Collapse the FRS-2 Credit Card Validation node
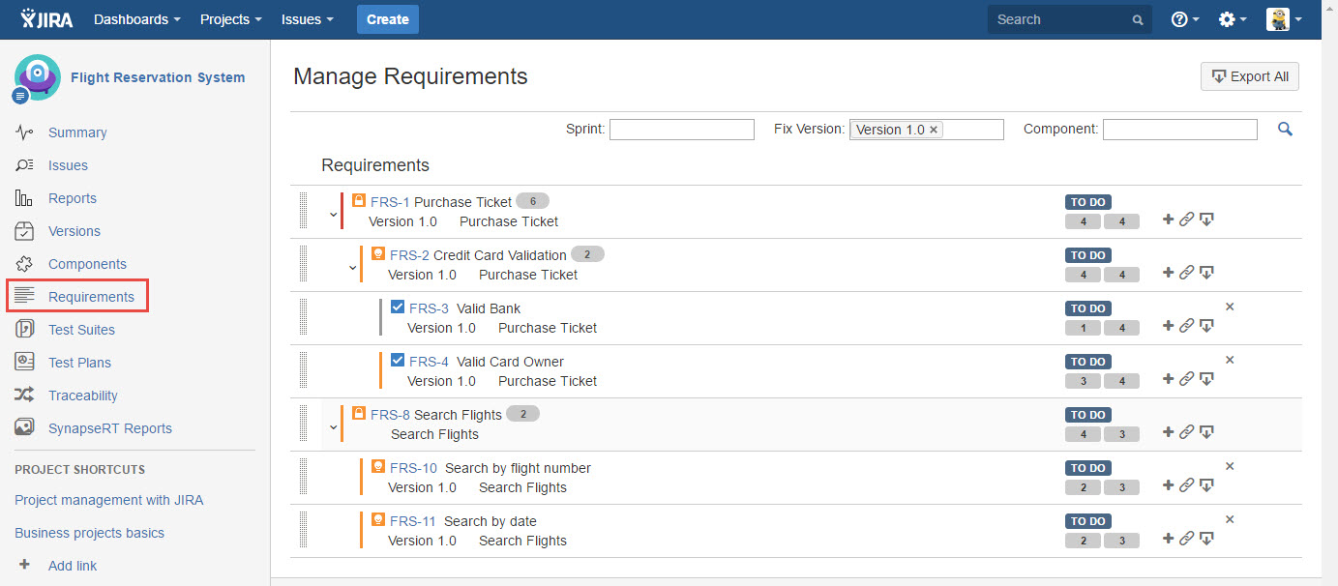Screen dimensions: 1338x586 click(x=353, y=268)
